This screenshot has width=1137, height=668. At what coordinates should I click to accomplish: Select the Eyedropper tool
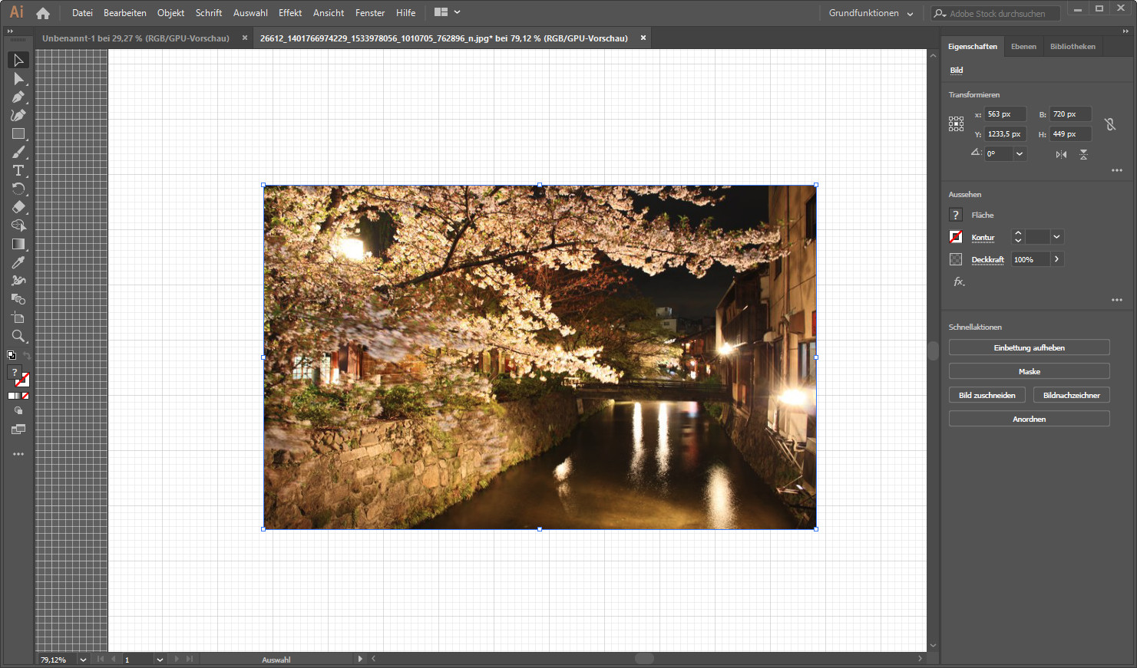click(18, 262)
